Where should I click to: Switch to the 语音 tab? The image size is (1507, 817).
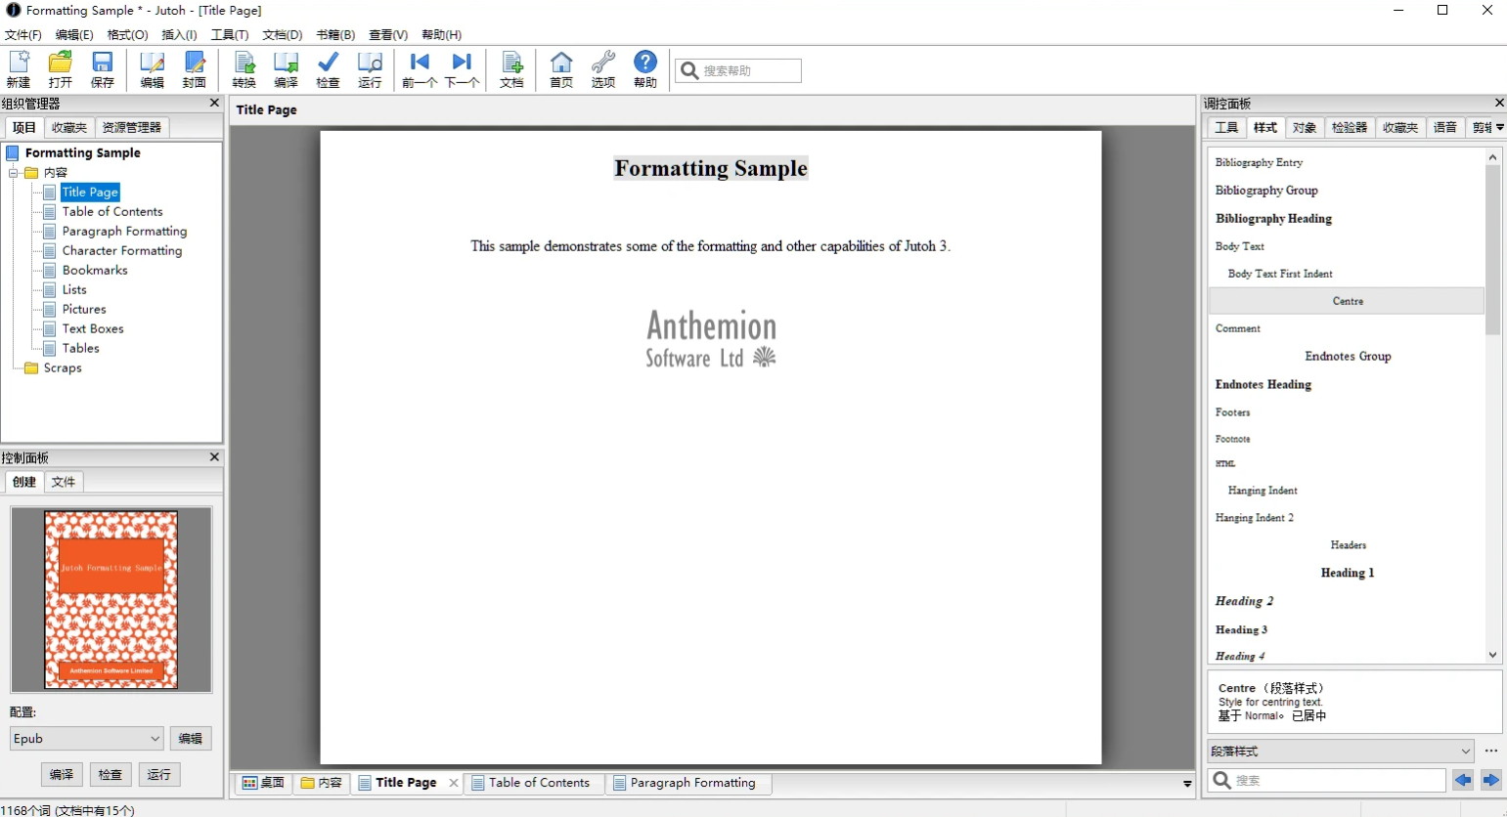pos(1445,127)
